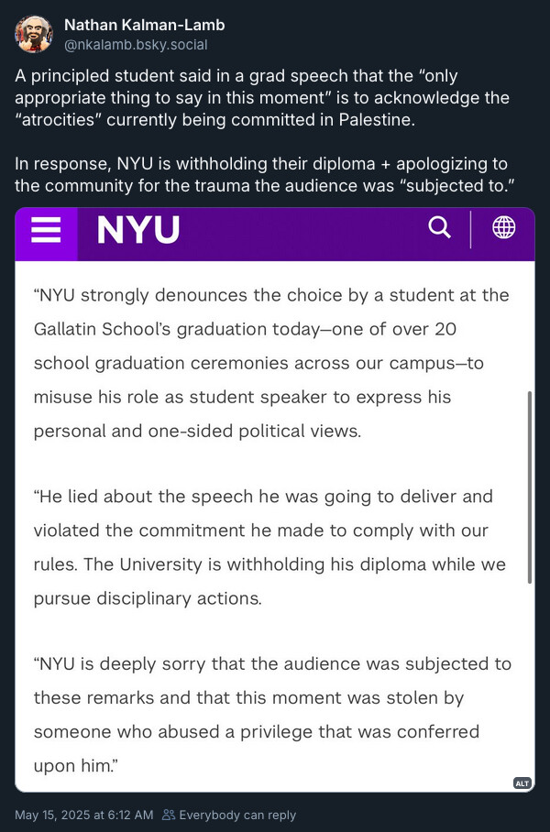550x832 pixels.
Task: Visit the @nkalamb.bsky.social handle link
Action: point(136,45)
